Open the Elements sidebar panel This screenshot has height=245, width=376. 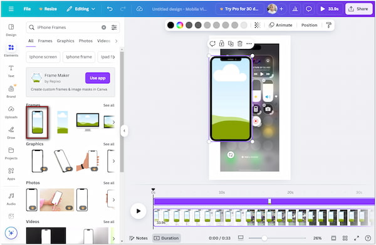(11, 50)
